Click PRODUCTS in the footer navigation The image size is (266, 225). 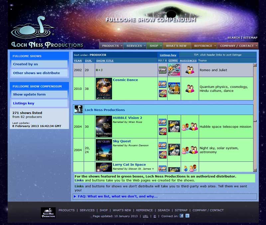[66, 210]
